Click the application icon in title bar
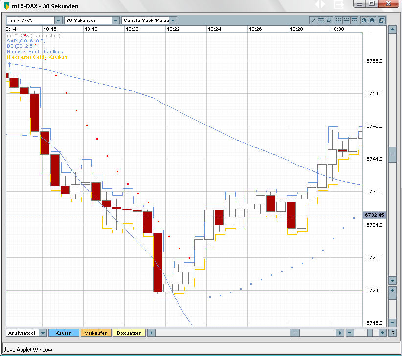402x356 pixels. pos(7,6)
